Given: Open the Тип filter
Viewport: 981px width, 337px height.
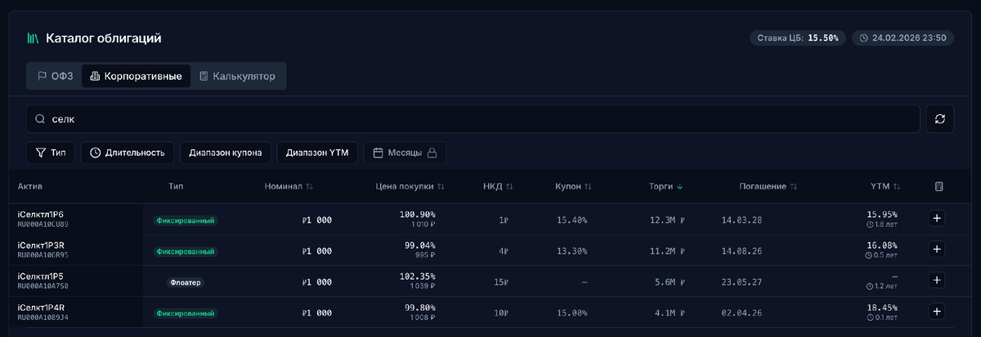Looking at the screenshot, I should tap(51, 153).
